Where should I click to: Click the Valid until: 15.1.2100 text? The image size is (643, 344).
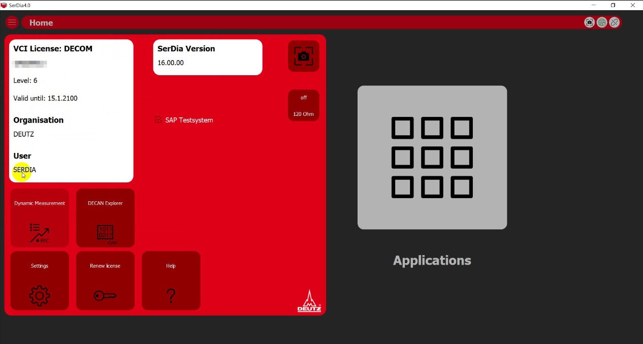click(x=45, y=98)
